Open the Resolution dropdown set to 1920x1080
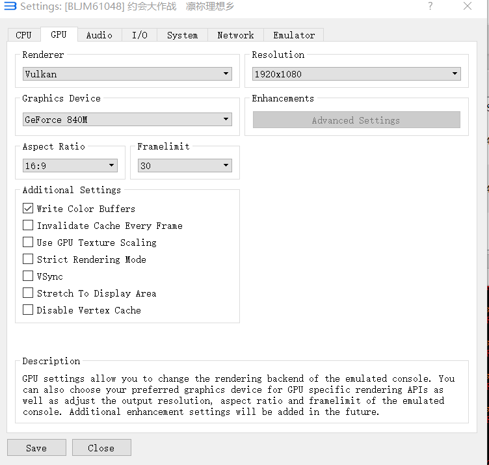The image size is (489, 465). 356,74
